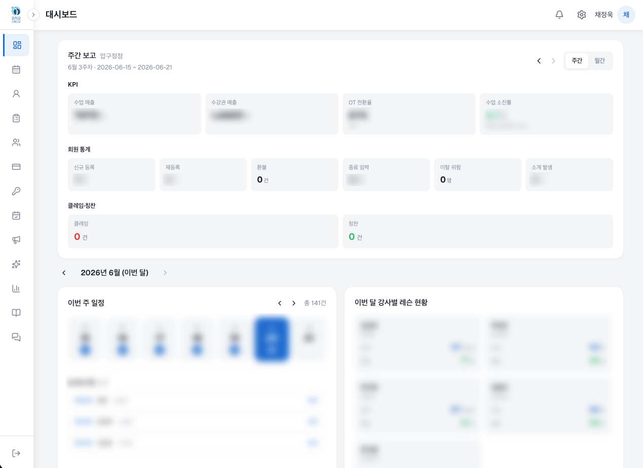
Task: Open the key icon in sidebar
Action: 16,191
